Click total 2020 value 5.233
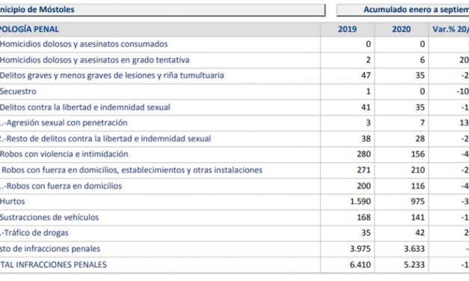The height and width of the screenshot is (281, 469). point(414,265)
